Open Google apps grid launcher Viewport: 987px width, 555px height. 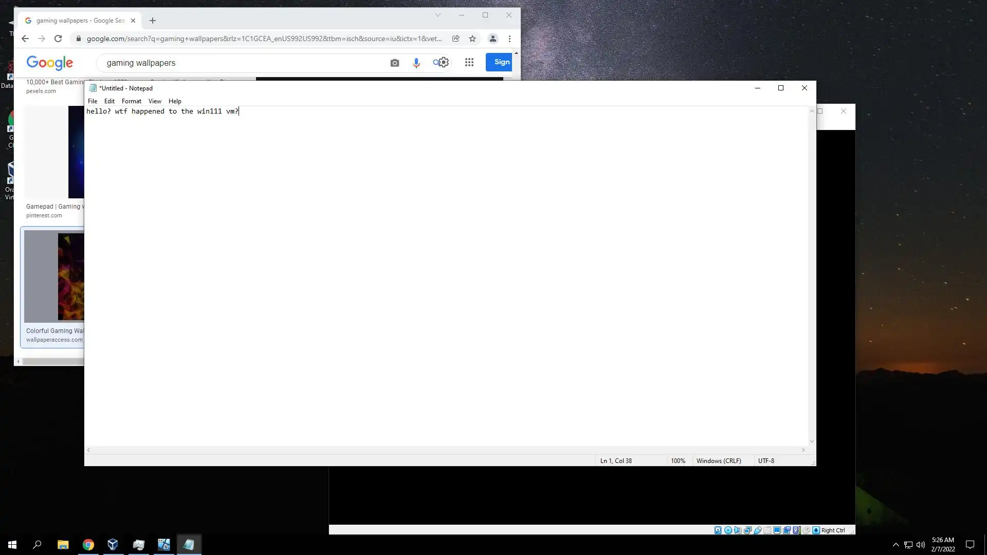[469, 62]
